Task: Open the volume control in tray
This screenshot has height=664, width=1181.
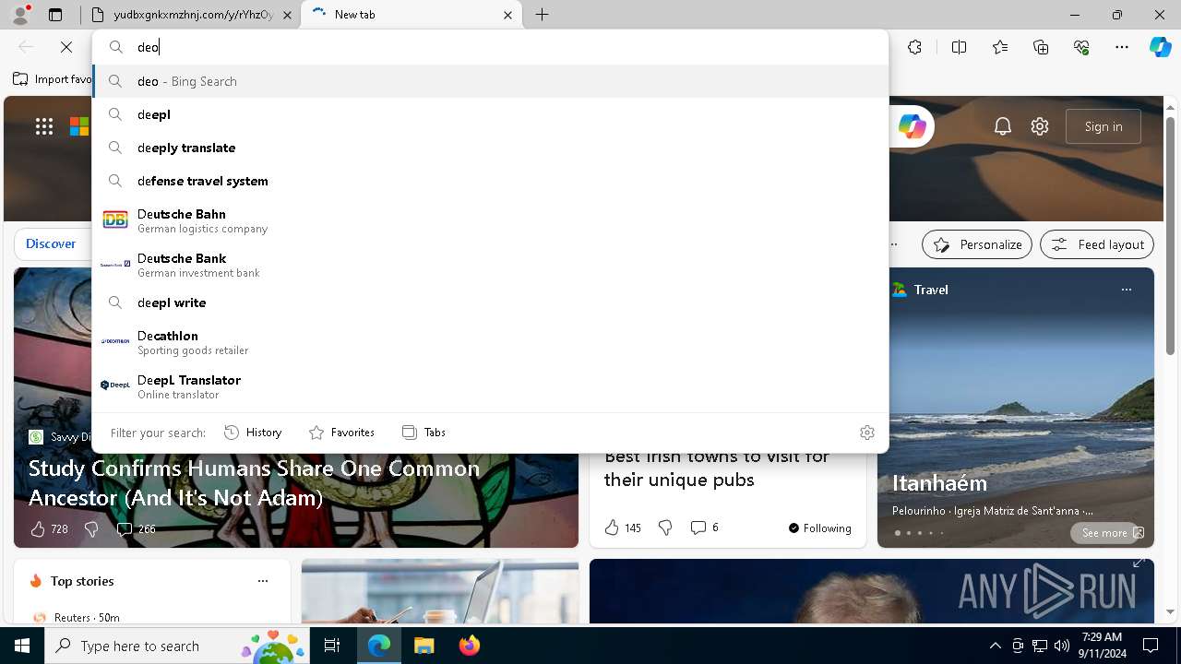Action: coord(1061,646)
